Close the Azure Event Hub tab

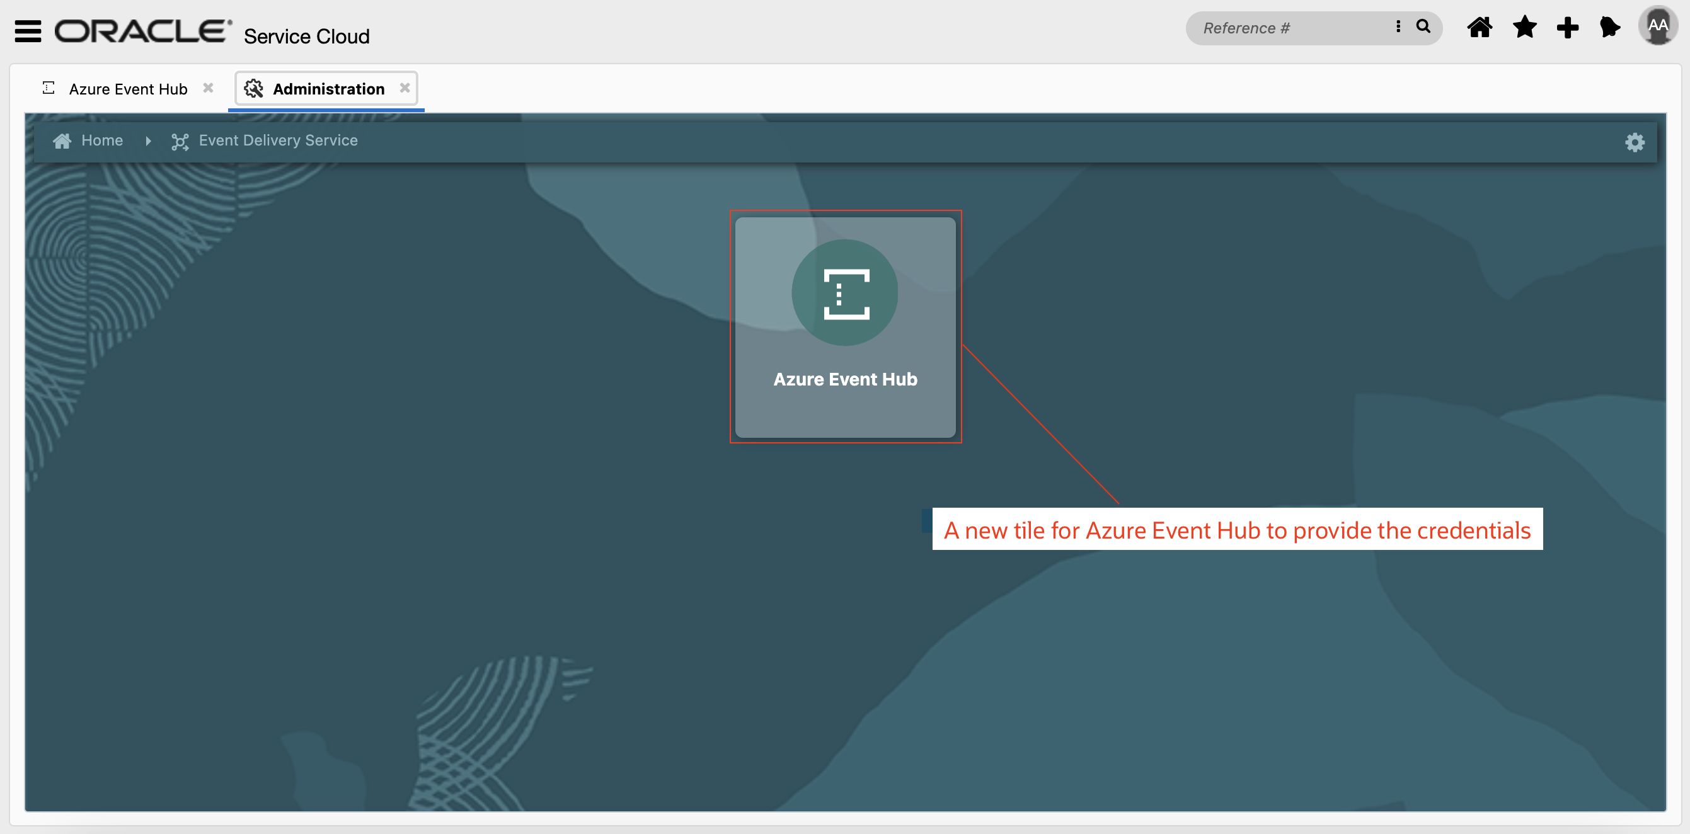tap(208, 88)
